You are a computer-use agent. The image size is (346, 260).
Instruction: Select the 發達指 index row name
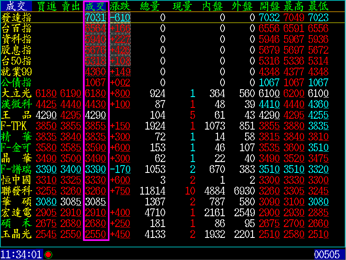(x=16, y=17)
